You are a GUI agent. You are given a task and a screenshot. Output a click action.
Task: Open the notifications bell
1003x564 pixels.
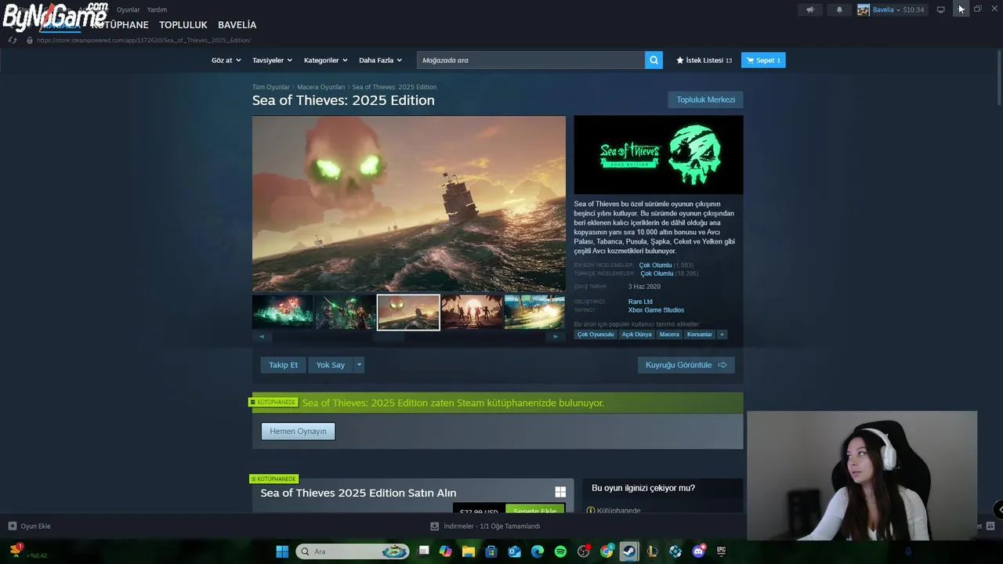point(839,9)
